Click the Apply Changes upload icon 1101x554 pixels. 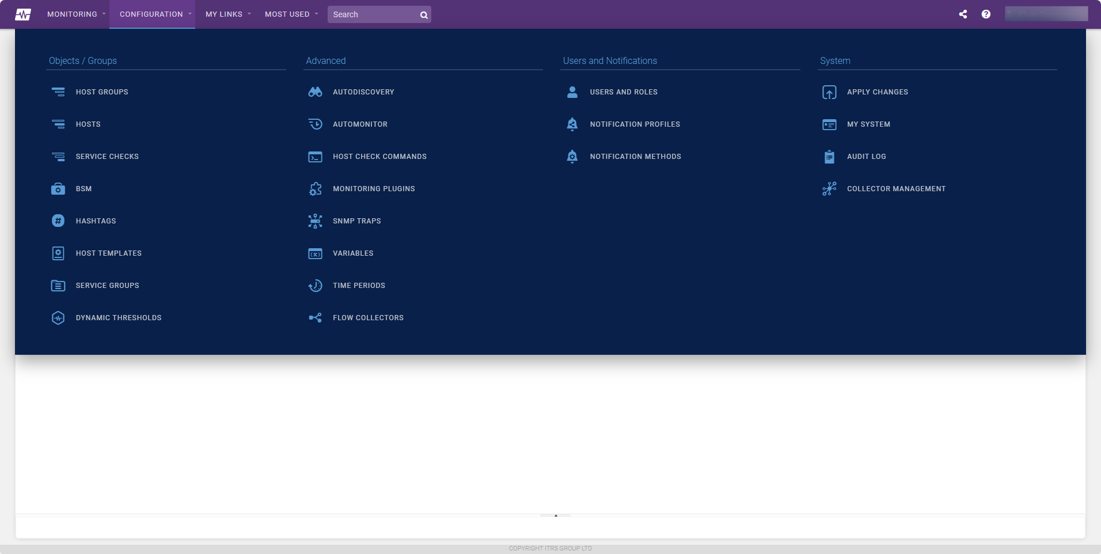(829, 92)
